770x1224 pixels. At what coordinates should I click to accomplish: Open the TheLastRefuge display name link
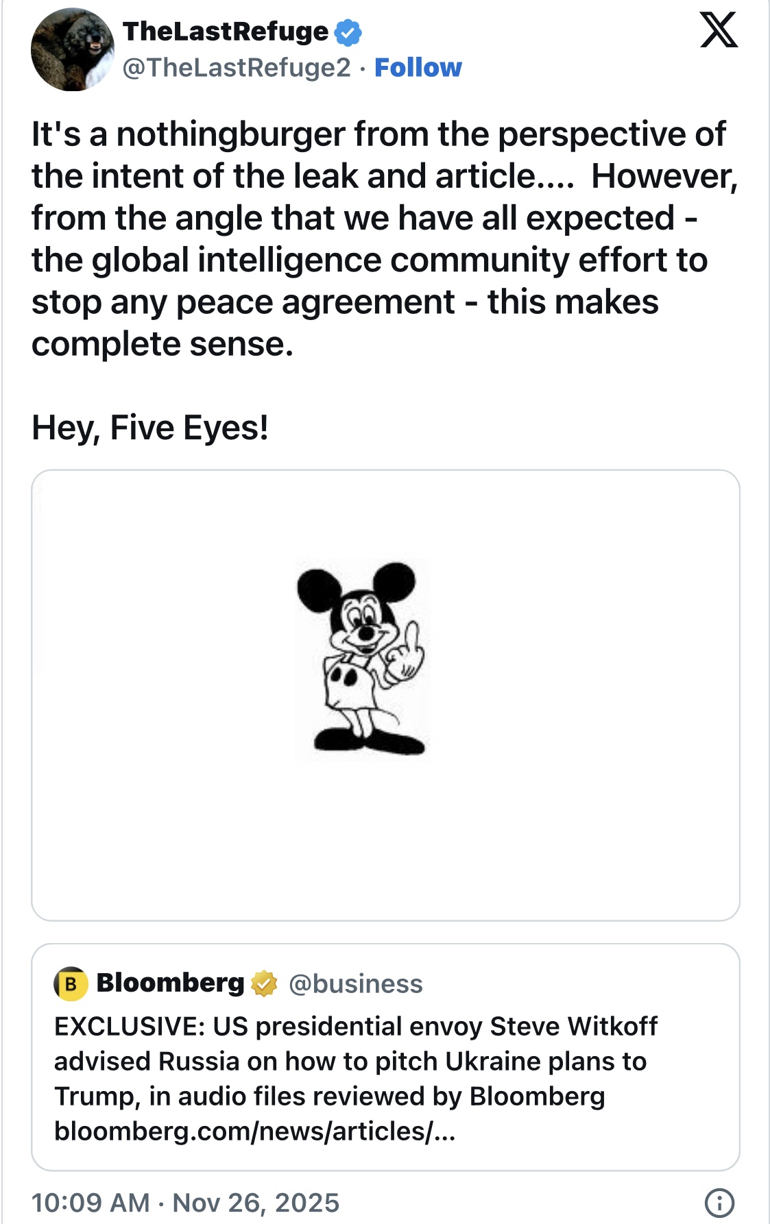[x=226, y=32]
